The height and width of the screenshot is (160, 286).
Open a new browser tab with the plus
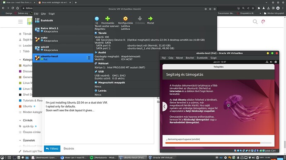[x=76, y=2]
